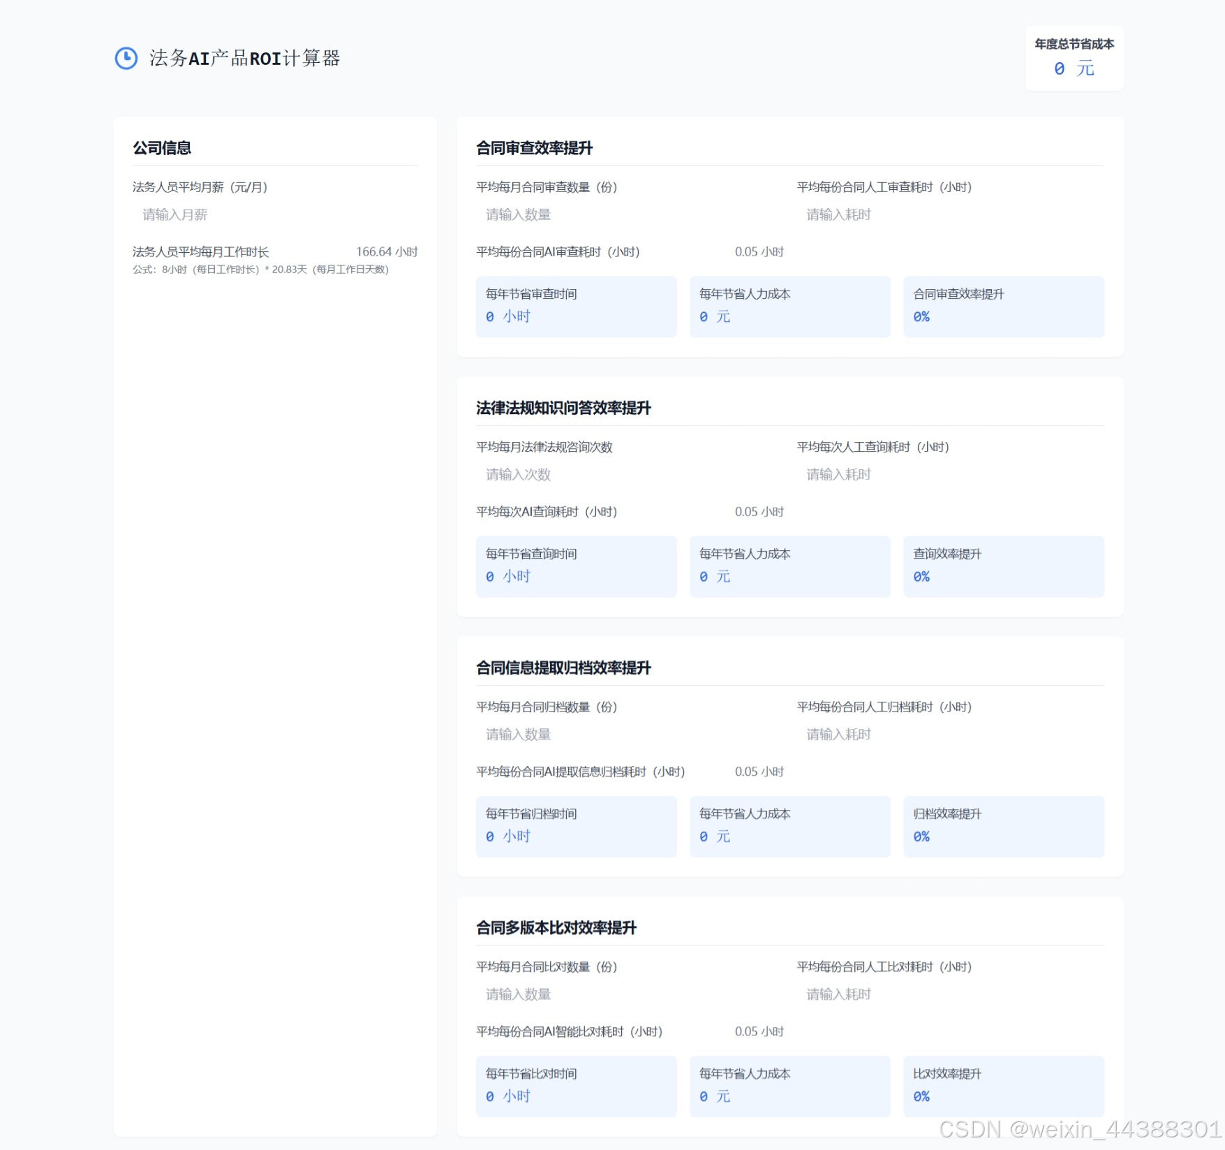Screen dimensions: 1225x1150
Task: Click the 每年节省人力成本 card under 法律法规知识问答效率提升
Action: [x=790, y=566]
